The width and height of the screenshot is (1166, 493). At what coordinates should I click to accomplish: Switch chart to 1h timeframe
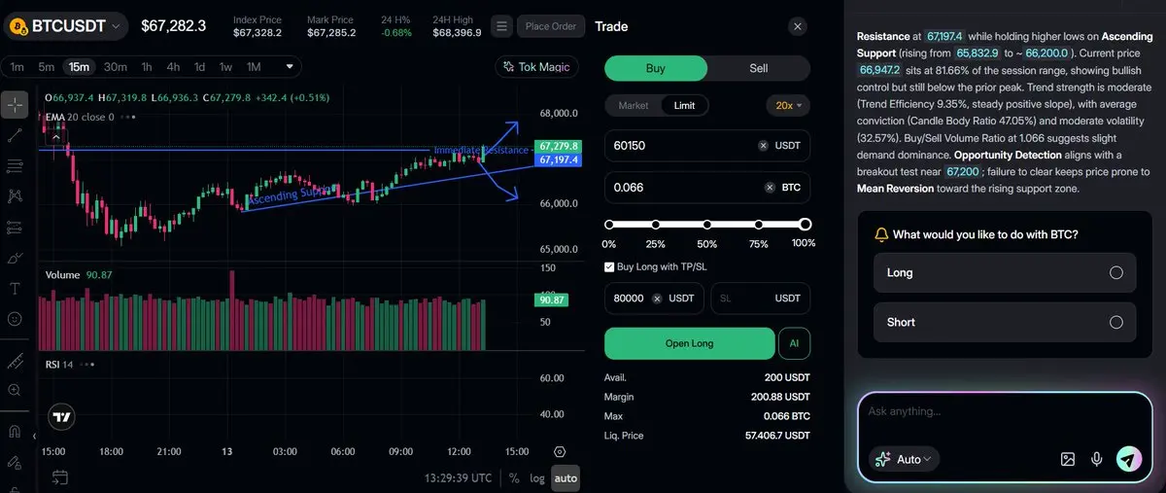(147, 67)
